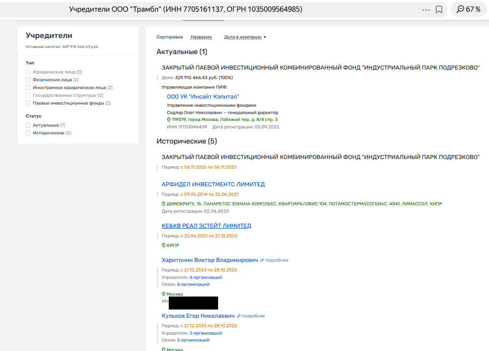Open the 6 организаций founder link for Харитонин
The width and height of the screenshot is (489, 351).
[206, 278]
